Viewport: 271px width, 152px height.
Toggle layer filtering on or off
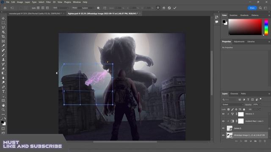[261, 99]
